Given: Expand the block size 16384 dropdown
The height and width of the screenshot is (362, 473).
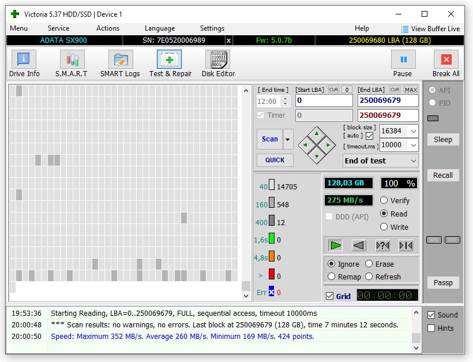Looking at the screenshot, I should tap(413, 131).
